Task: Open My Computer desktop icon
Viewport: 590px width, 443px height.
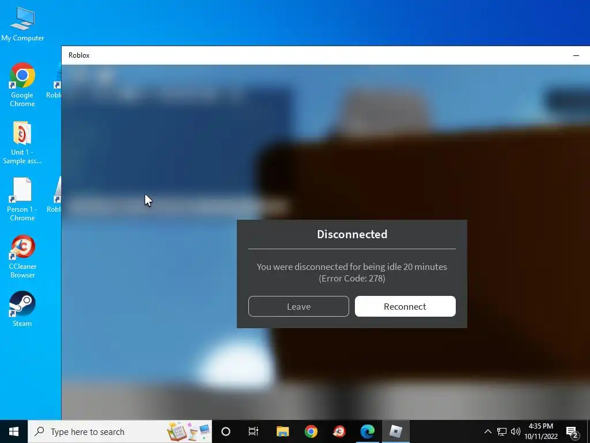Action: 22,24
